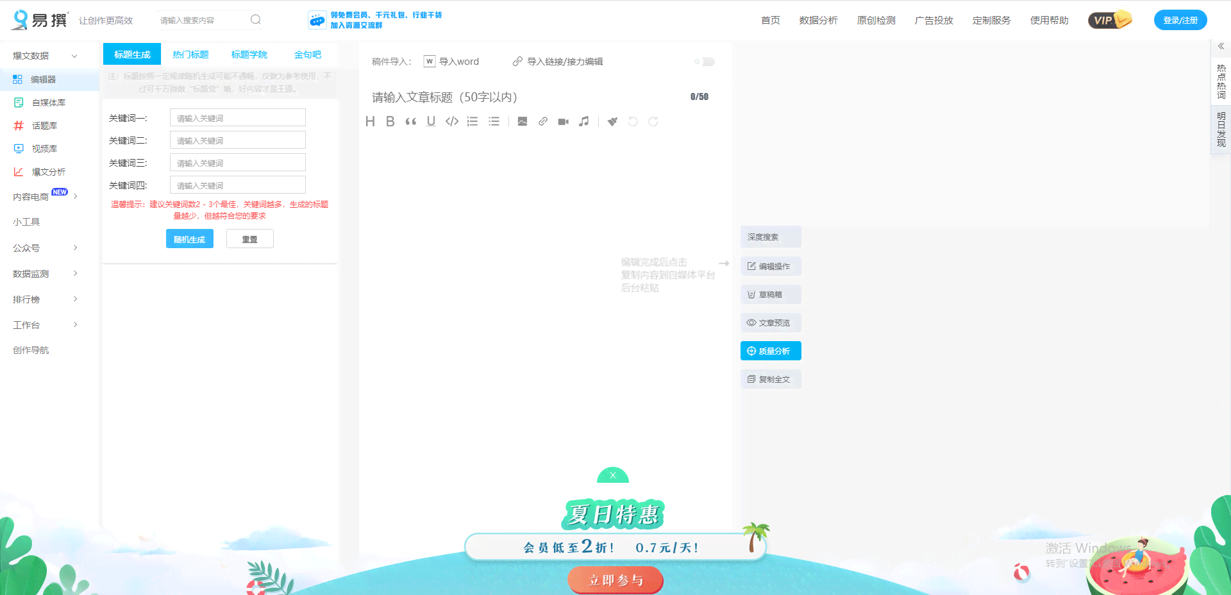Image resolution: width=1231 pixels, height=595 pixels.
Task: Redo the last edit
Action: click(653, 121)
